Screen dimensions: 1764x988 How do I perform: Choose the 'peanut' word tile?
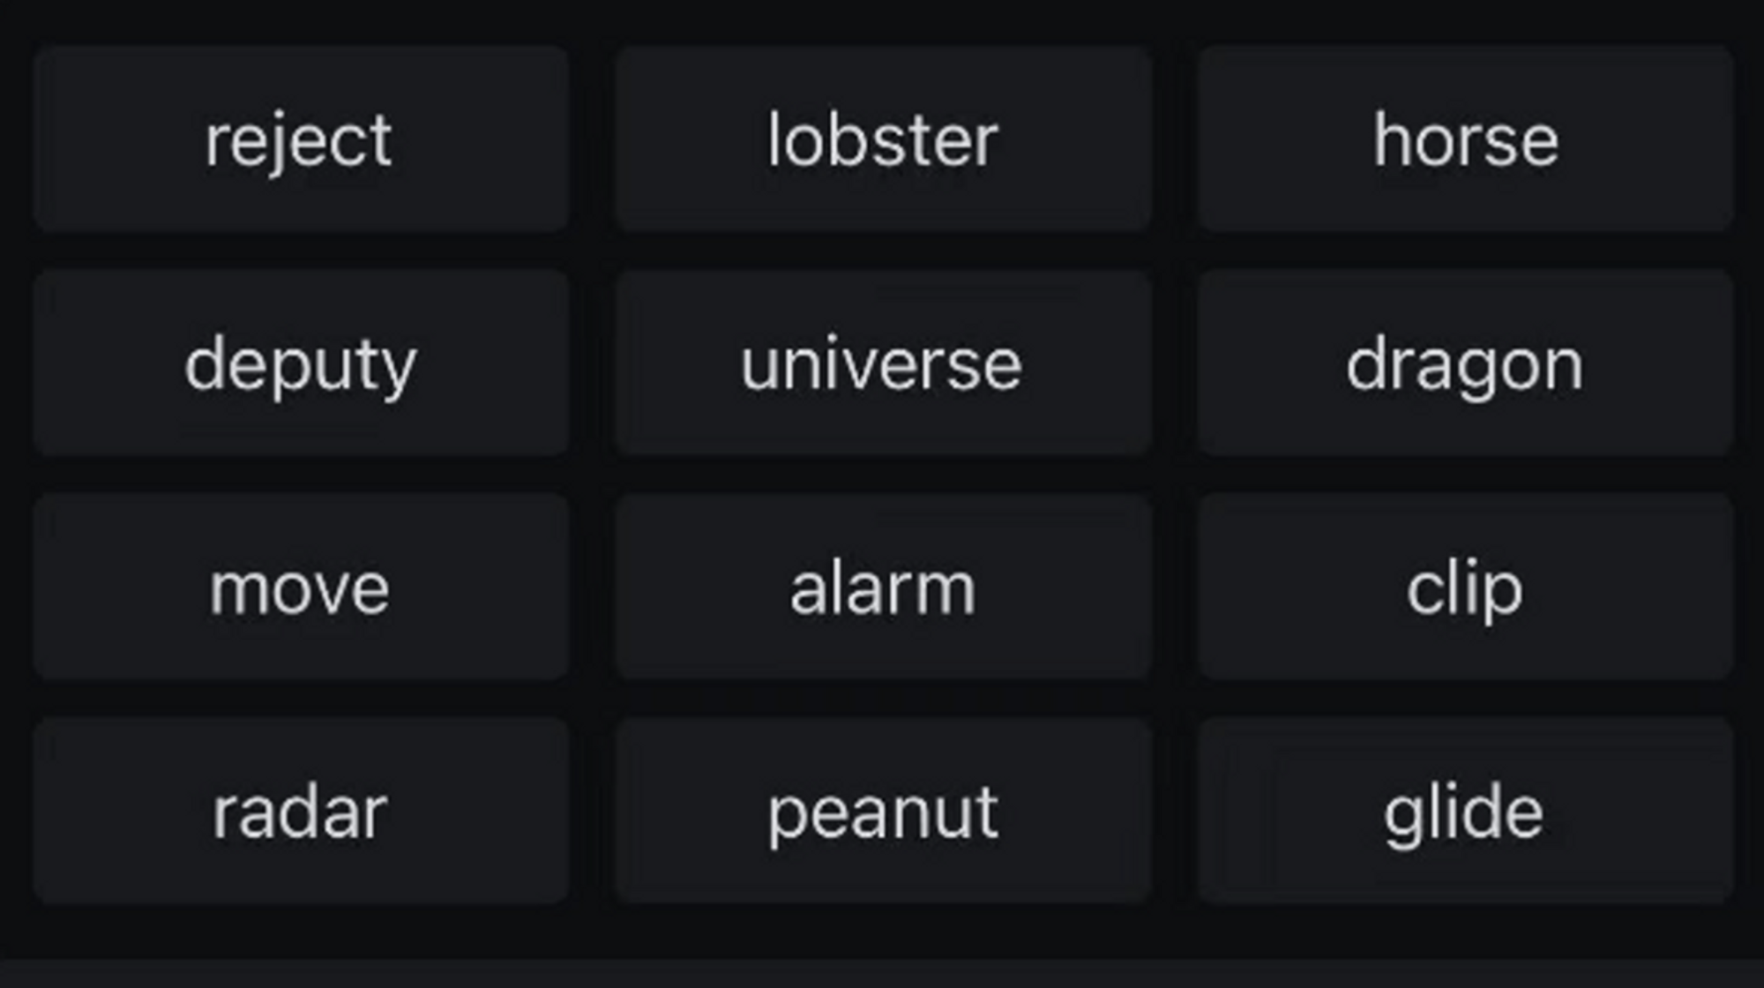[x=883, y=812]
